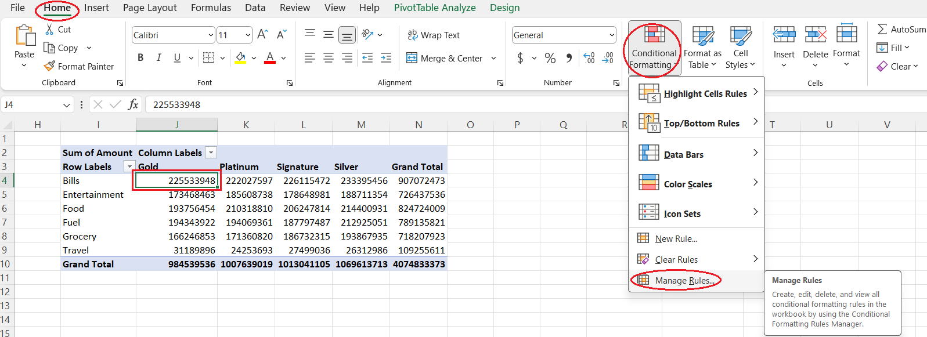Toggle Italic formatting
This screenshot has width=927, height=337.
click(158, 57)
